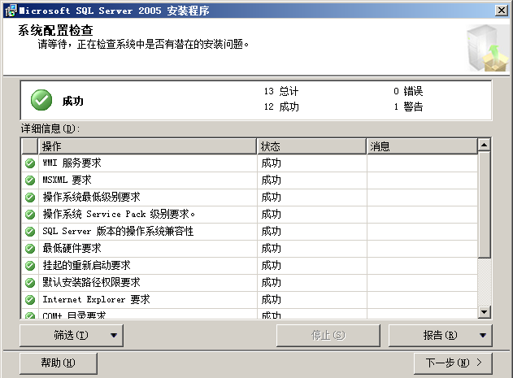The width and height of the screenshot is (513, 378).
Task: Click the check icon beside 默认安装路径权限要求
Action: pyautogui.click(x=30, y=282)
